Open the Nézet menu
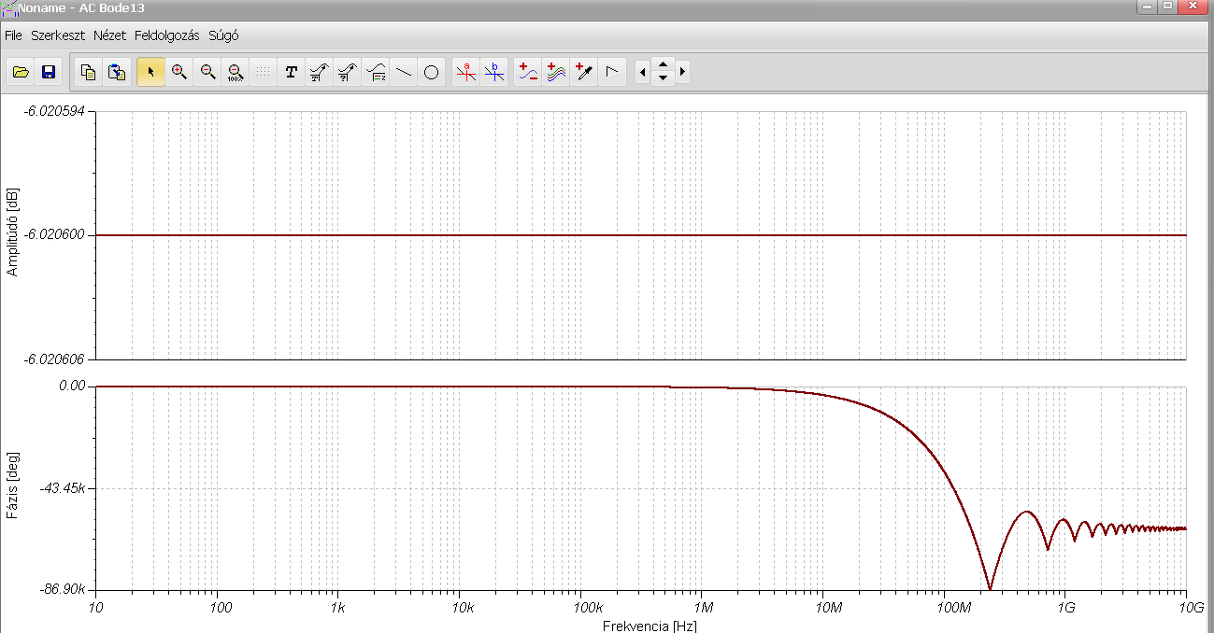The height and width of the screenshot is (633, 1214). [110, 35]
